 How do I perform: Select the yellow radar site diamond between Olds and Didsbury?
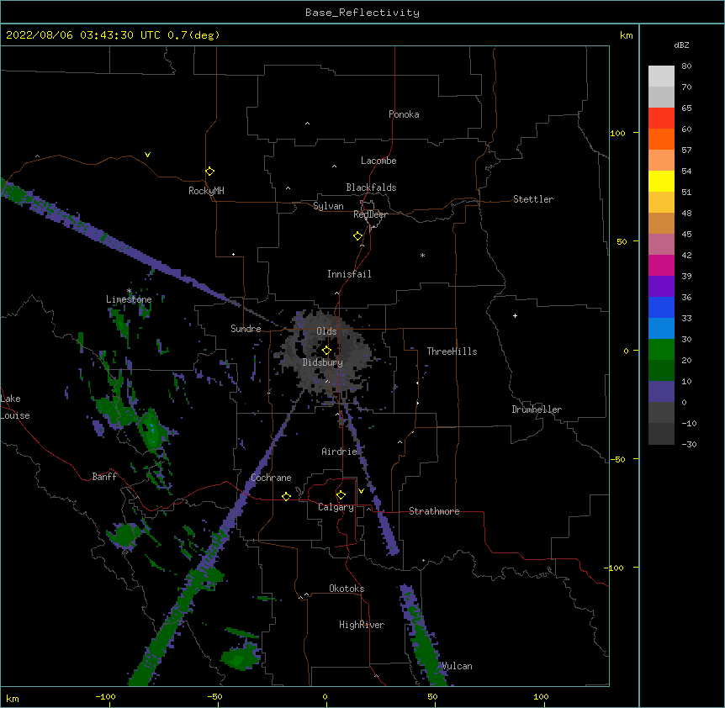click(326, 350)
